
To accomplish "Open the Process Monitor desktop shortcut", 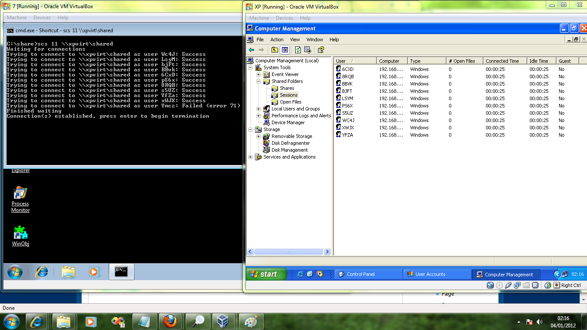I will tap(20, 192).
